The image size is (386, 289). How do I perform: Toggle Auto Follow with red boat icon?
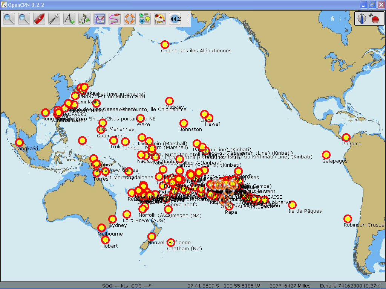coord(39,18)
